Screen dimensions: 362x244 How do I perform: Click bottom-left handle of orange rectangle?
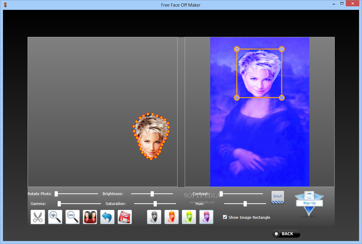tap(237, 98)
